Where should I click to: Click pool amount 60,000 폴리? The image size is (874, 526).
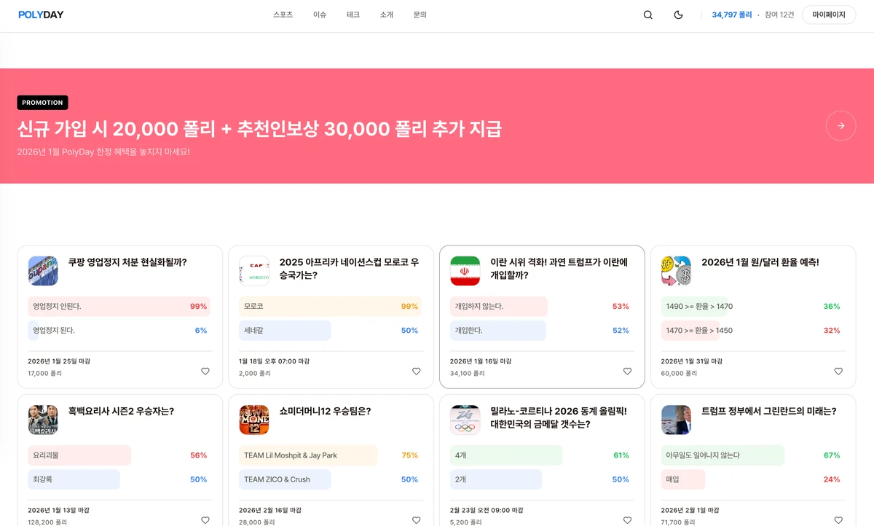pyautogui.click(x=678, y=374)
